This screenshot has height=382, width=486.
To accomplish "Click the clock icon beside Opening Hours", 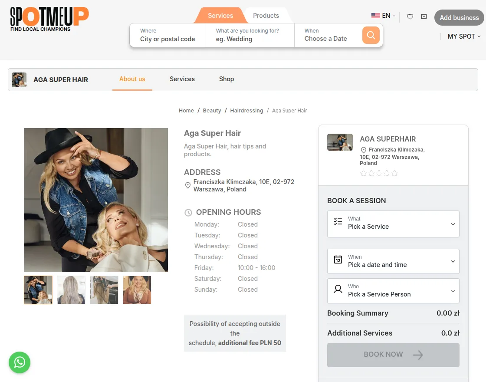I will 188,212.
